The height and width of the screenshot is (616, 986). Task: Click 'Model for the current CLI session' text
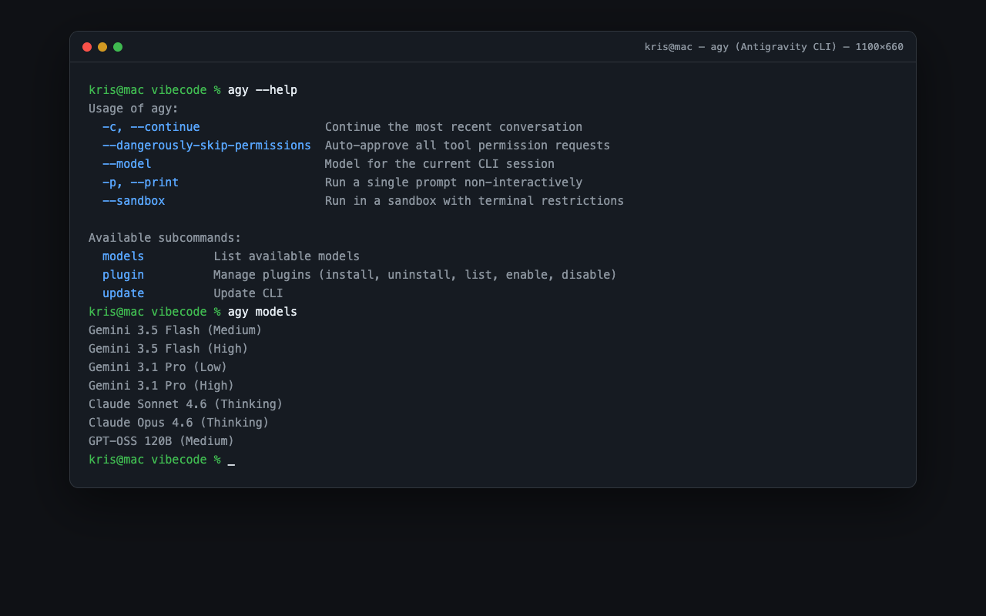pos(440,164)
